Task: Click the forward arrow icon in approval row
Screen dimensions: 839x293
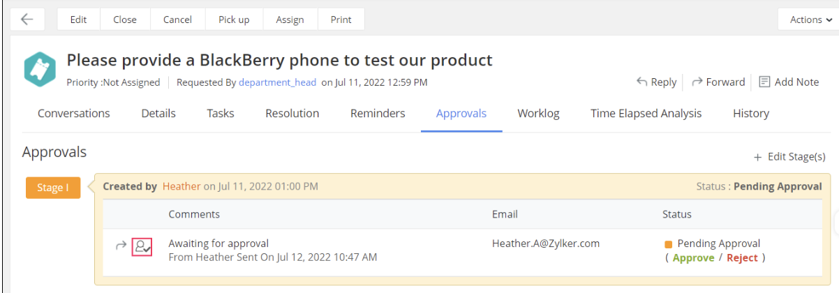Action: 121,245
